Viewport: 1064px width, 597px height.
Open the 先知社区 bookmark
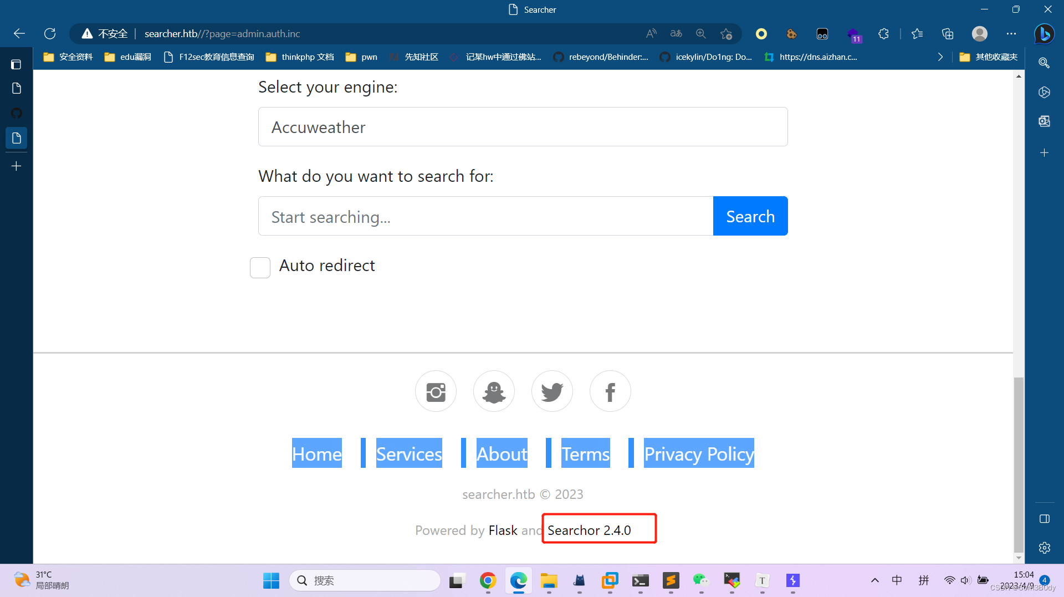coord(414,57)
